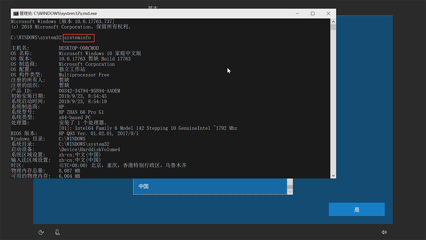
Task: Click the Microsoft Corporation manufacturer value
Action: [87, 64]
